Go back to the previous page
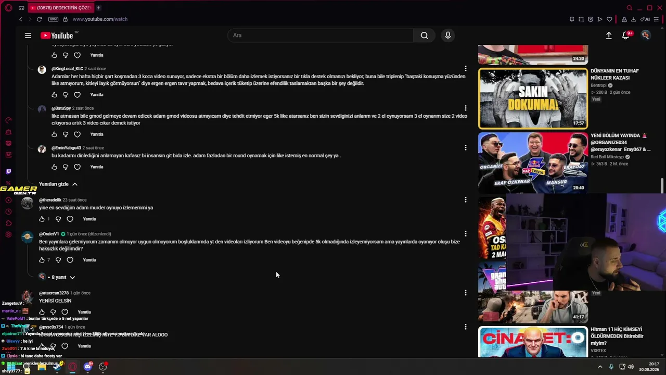The width and height of the screenshot is (666, 375). (x=21, y=19)
